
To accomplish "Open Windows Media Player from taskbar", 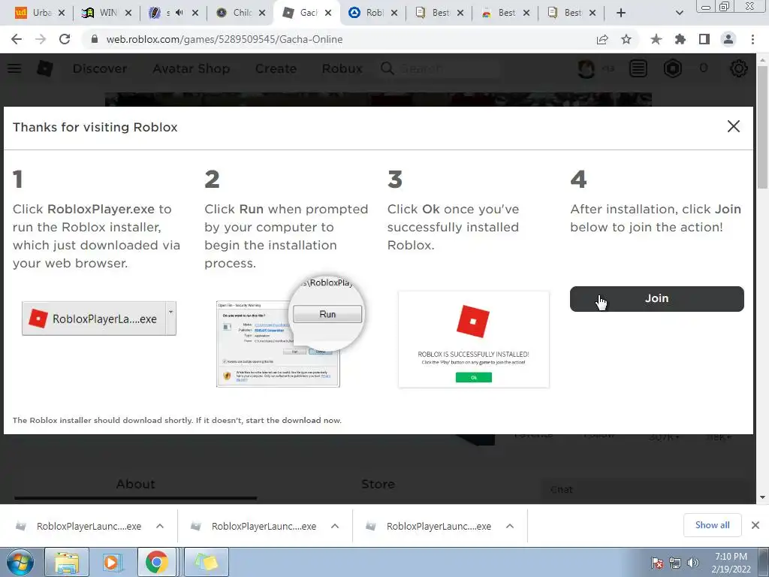I will pyautogui.click(x=111, y=562).
